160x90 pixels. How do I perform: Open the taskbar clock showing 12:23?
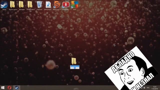pos(155,88)
